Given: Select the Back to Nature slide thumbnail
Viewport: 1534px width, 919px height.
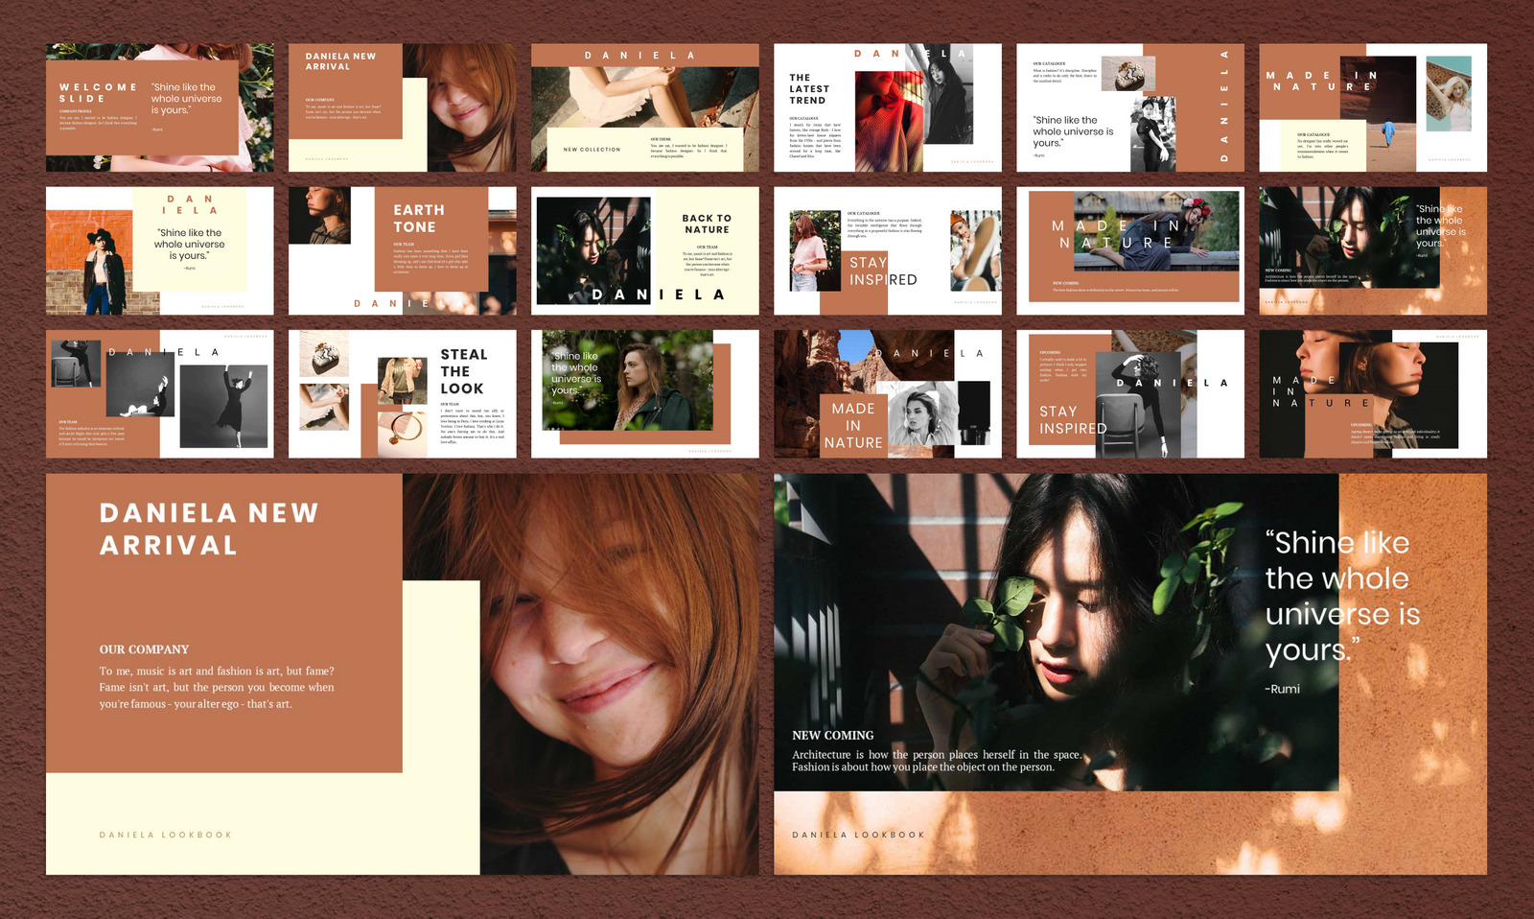Looking at the screenshot, I should [643, 249].
